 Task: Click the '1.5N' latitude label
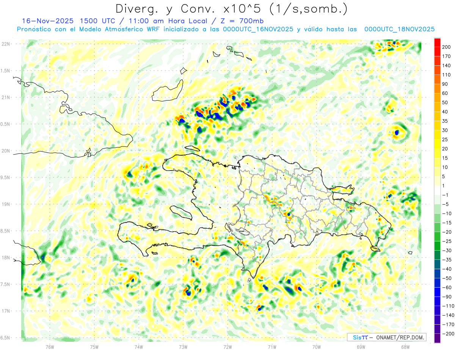(x=6, y=71)
